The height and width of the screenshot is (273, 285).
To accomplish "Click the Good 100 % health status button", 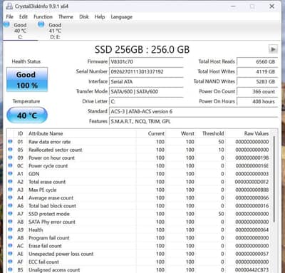I will [27, 80].
